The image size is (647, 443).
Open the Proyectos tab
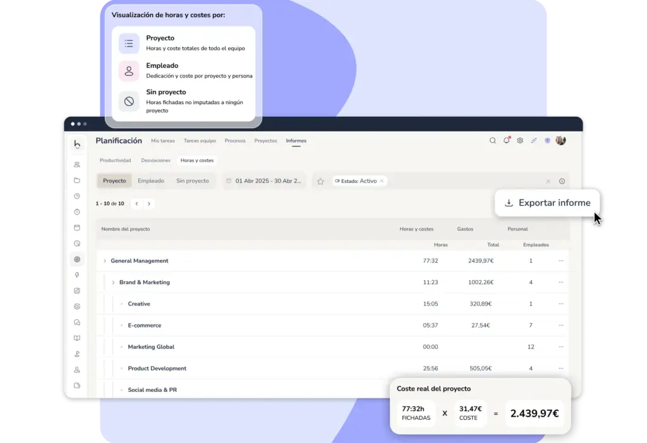pyautogui.click(x=266, y=141)
